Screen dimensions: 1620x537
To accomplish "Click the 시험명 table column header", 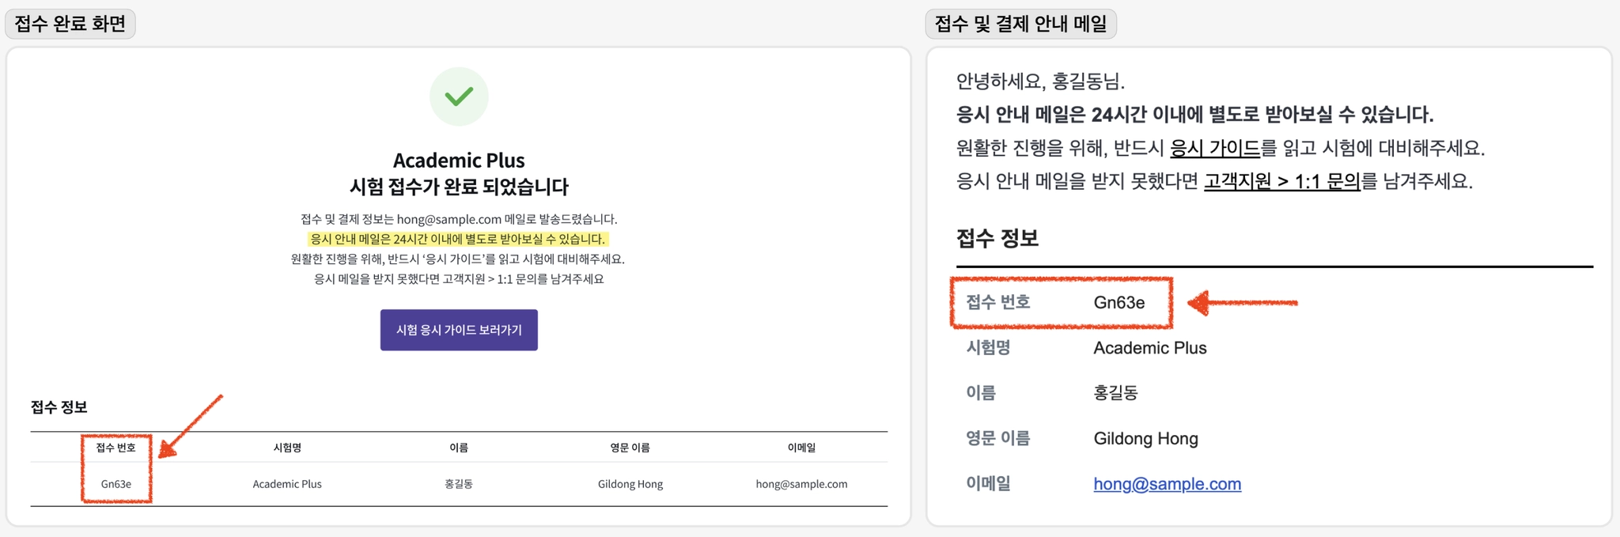I will 287,448.
